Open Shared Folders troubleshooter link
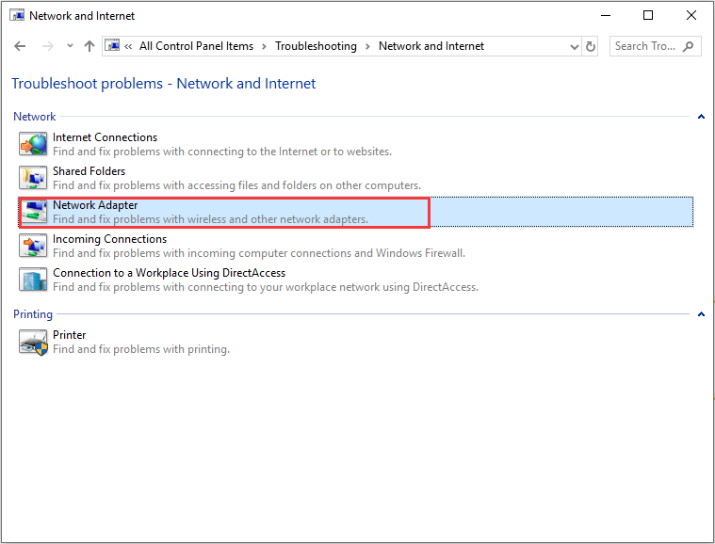The height and width of the screenshot is (544, 715). click(x=89, y=171)
